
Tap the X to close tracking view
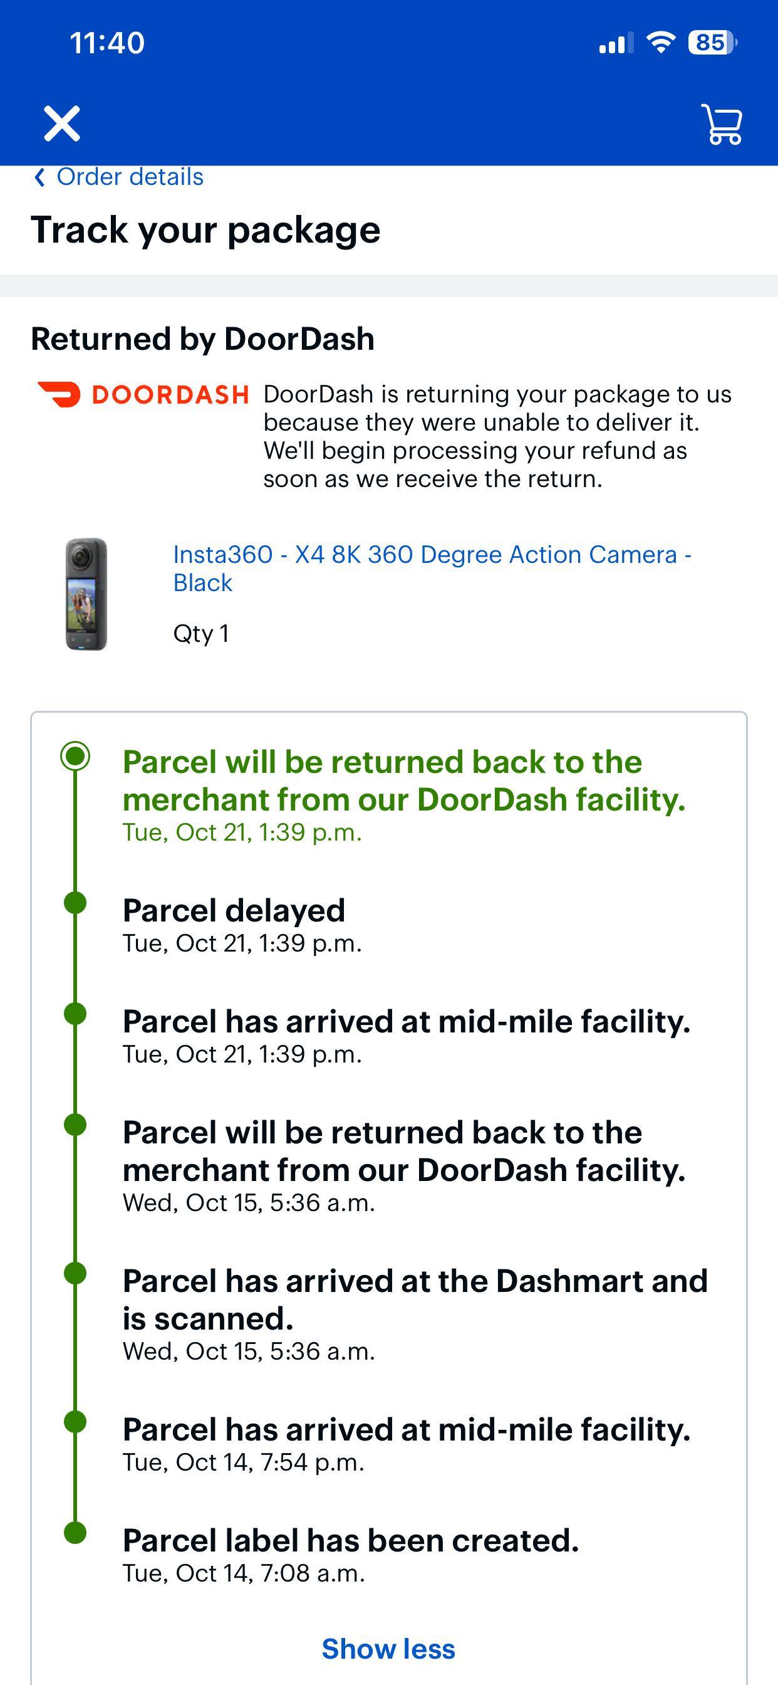click(61, 123)
